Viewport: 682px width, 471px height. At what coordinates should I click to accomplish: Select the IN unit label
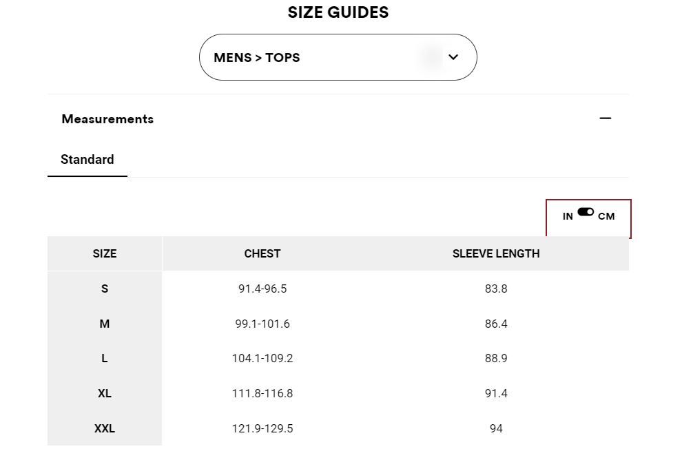(568, 217)
